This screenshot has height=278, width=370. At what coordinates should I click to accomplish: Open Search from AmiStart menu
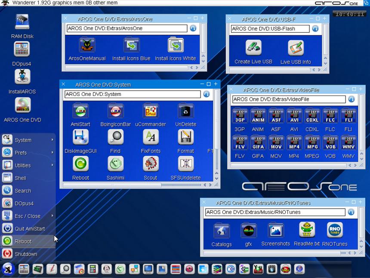pyautogui.click(x=28, y=191)
